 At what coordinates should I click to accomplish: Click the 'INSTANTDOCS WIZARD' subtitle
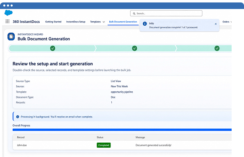(x=30, y=34)
